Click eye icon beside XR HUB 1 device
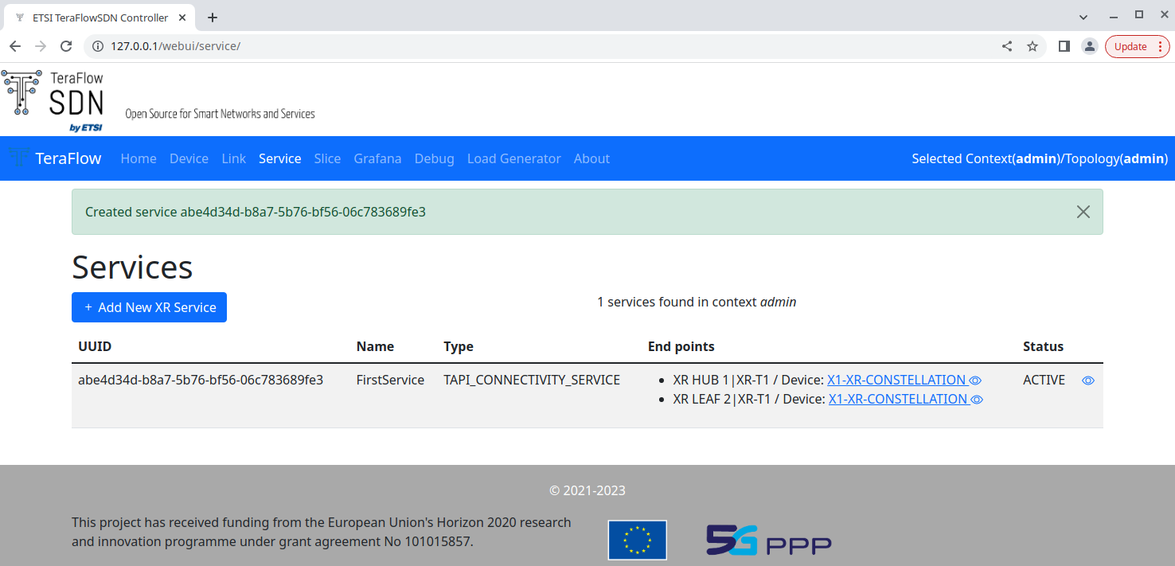 click(975, 381)
